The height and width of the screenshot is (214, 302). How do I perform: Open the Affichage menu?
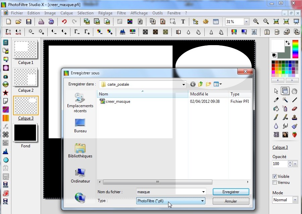[139, 13]
